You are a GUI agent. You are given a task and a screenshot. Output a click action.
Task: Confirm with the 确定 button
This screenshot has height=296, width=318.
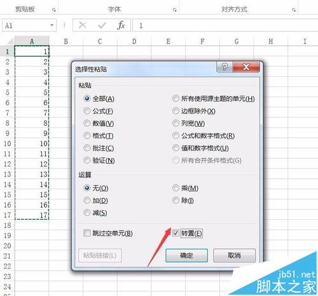point(186,255)
